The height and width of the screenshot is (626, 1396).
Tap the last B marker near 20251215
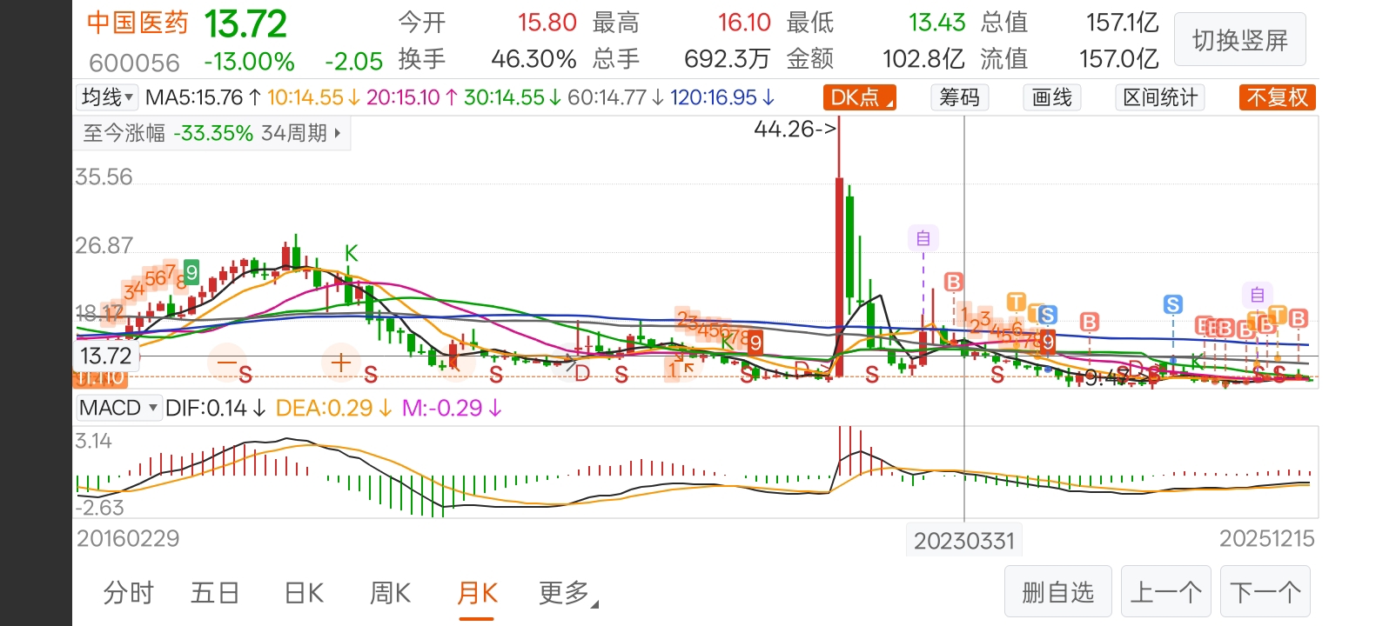(1299, 318)
